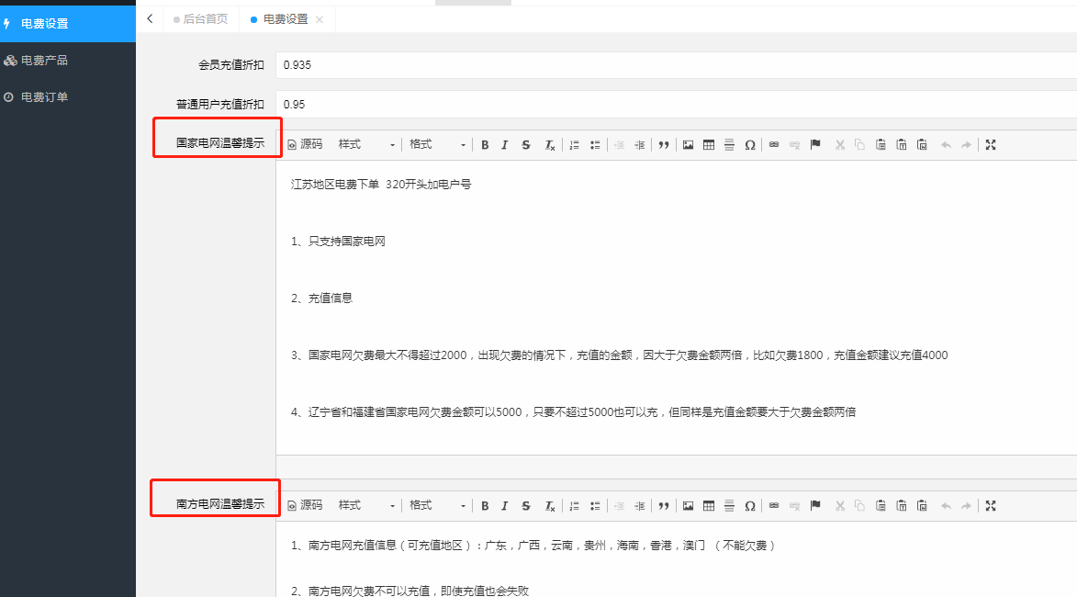Insert table in the 国家电网 editor
Image resolution: width=1077 pixels, height=597 pixels.
pyautogui.click(x=709, y=145)
